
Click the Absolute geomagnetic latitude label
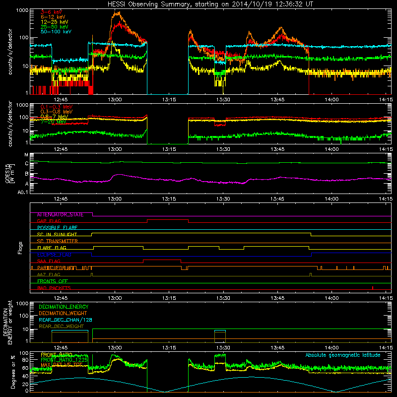click(343, 355)
